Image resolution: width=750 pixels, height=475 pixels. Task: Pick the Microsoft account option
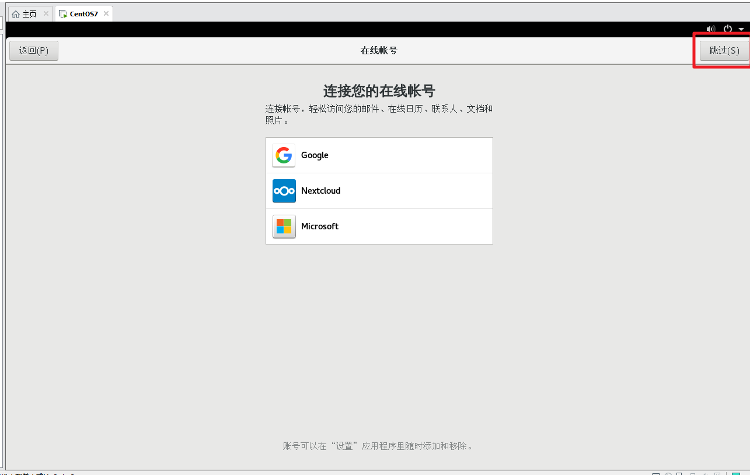(x=379, y=226)
